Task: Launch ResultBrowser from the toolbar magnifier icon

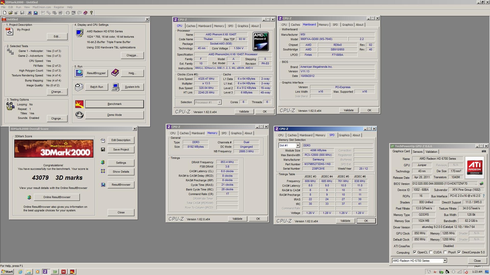Action: (x=36, y=13)
